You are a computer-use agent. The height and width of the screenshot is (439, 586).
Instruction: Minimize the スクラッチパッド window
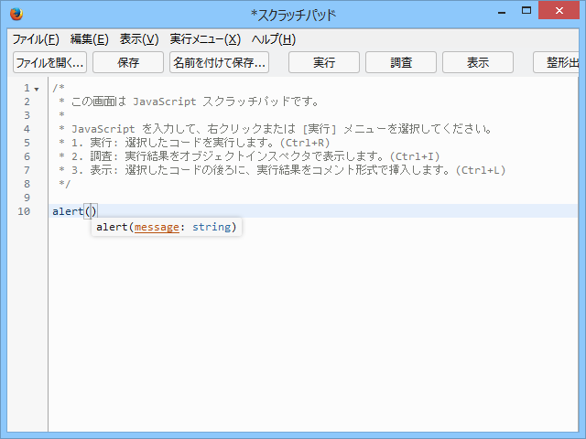pyautogui.click(x=502, y=12)
